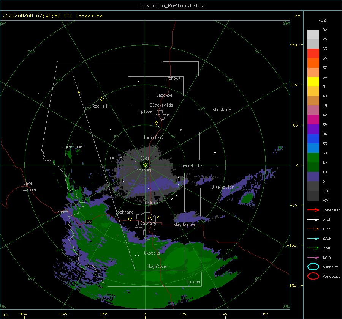This screenshot has height=319, width=342.
Task: Click the RockyMH label on map
Action: coord(100,106)
